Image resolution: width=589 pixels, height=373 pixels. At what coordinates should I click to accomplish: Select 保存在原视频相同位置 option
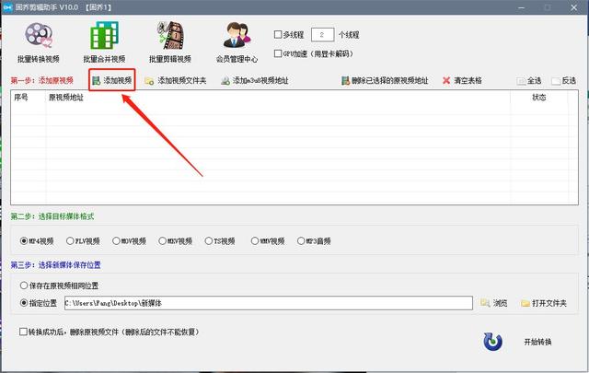(24, 286)
